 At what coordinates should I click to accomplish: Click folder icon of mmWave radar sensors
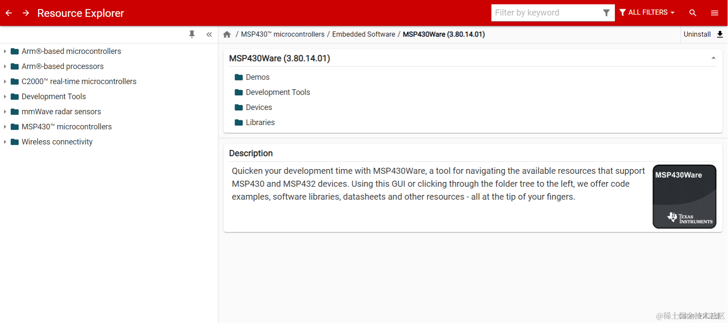click(15, 112)
